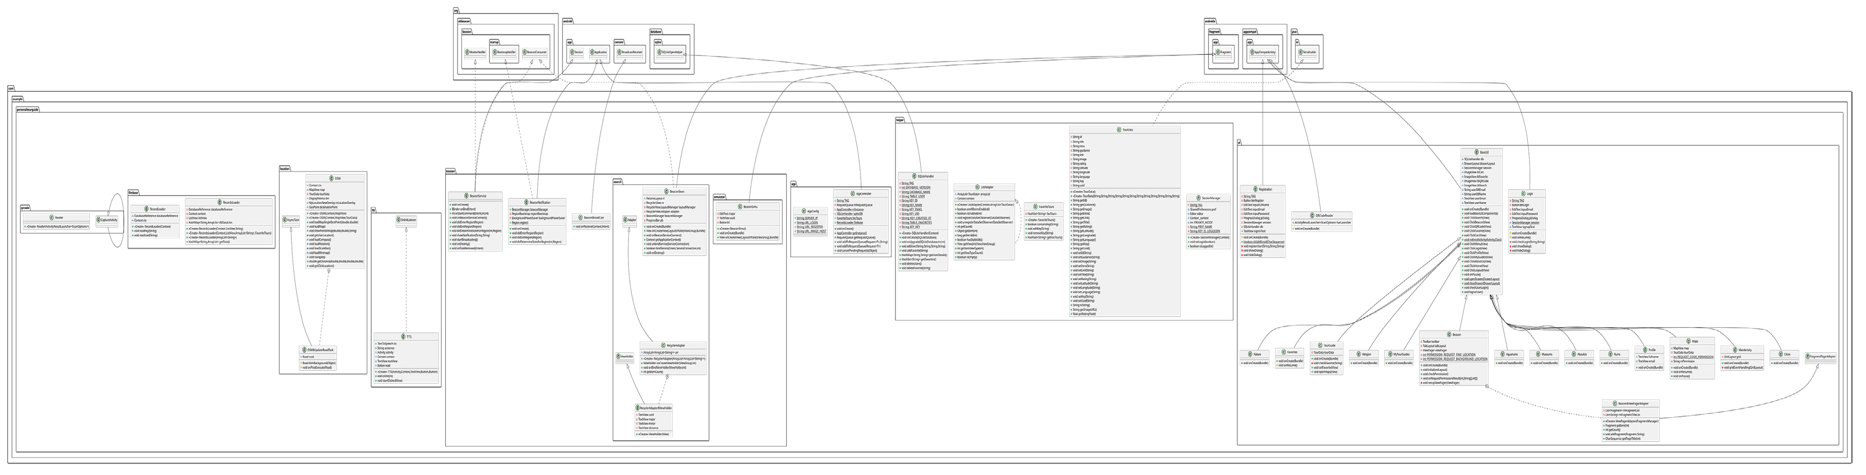Select the MyTourGuides class name
Viewport: 1866px width, 475px height.
[1403, 354]
